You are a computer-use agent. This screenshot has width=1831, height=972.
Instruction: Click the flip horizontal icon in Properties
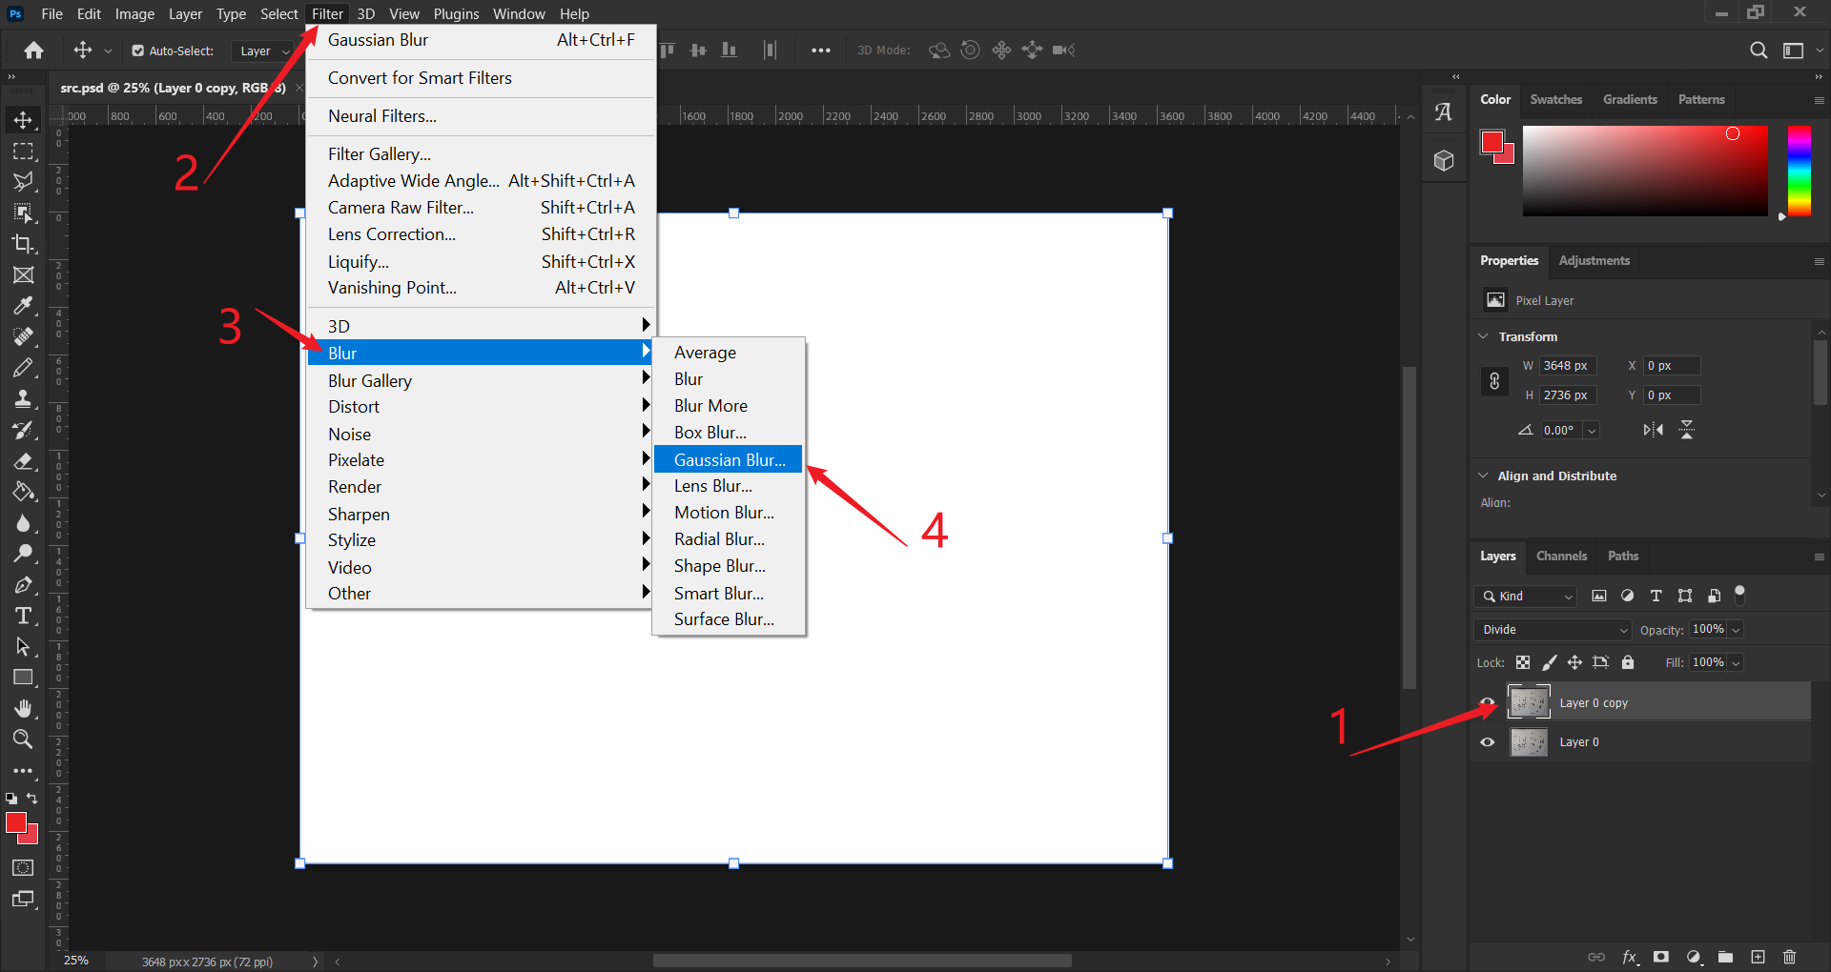pyautogui.click(x=1653, y=430)
